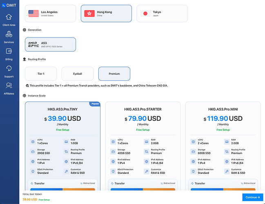This screenshot has height=204, width=265.
Task: Click the Generation section chip icon
Action: tap(24, 30)
